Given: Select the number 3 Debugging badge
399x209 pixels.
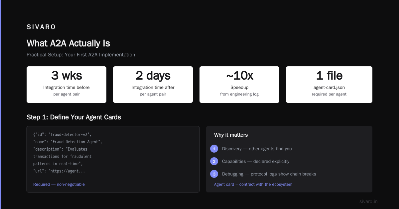Looking at the screenshot, I should click(x=214, y=174).
